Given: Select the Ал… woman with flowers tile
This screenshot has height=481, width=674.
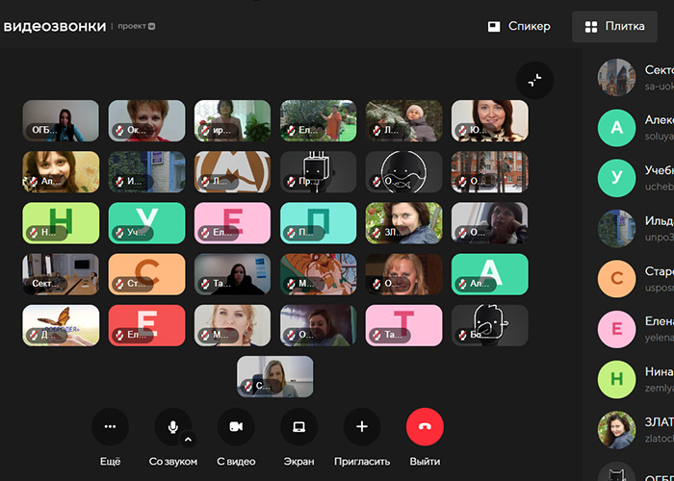Looking at the screenshot, I should pos(61,172).
